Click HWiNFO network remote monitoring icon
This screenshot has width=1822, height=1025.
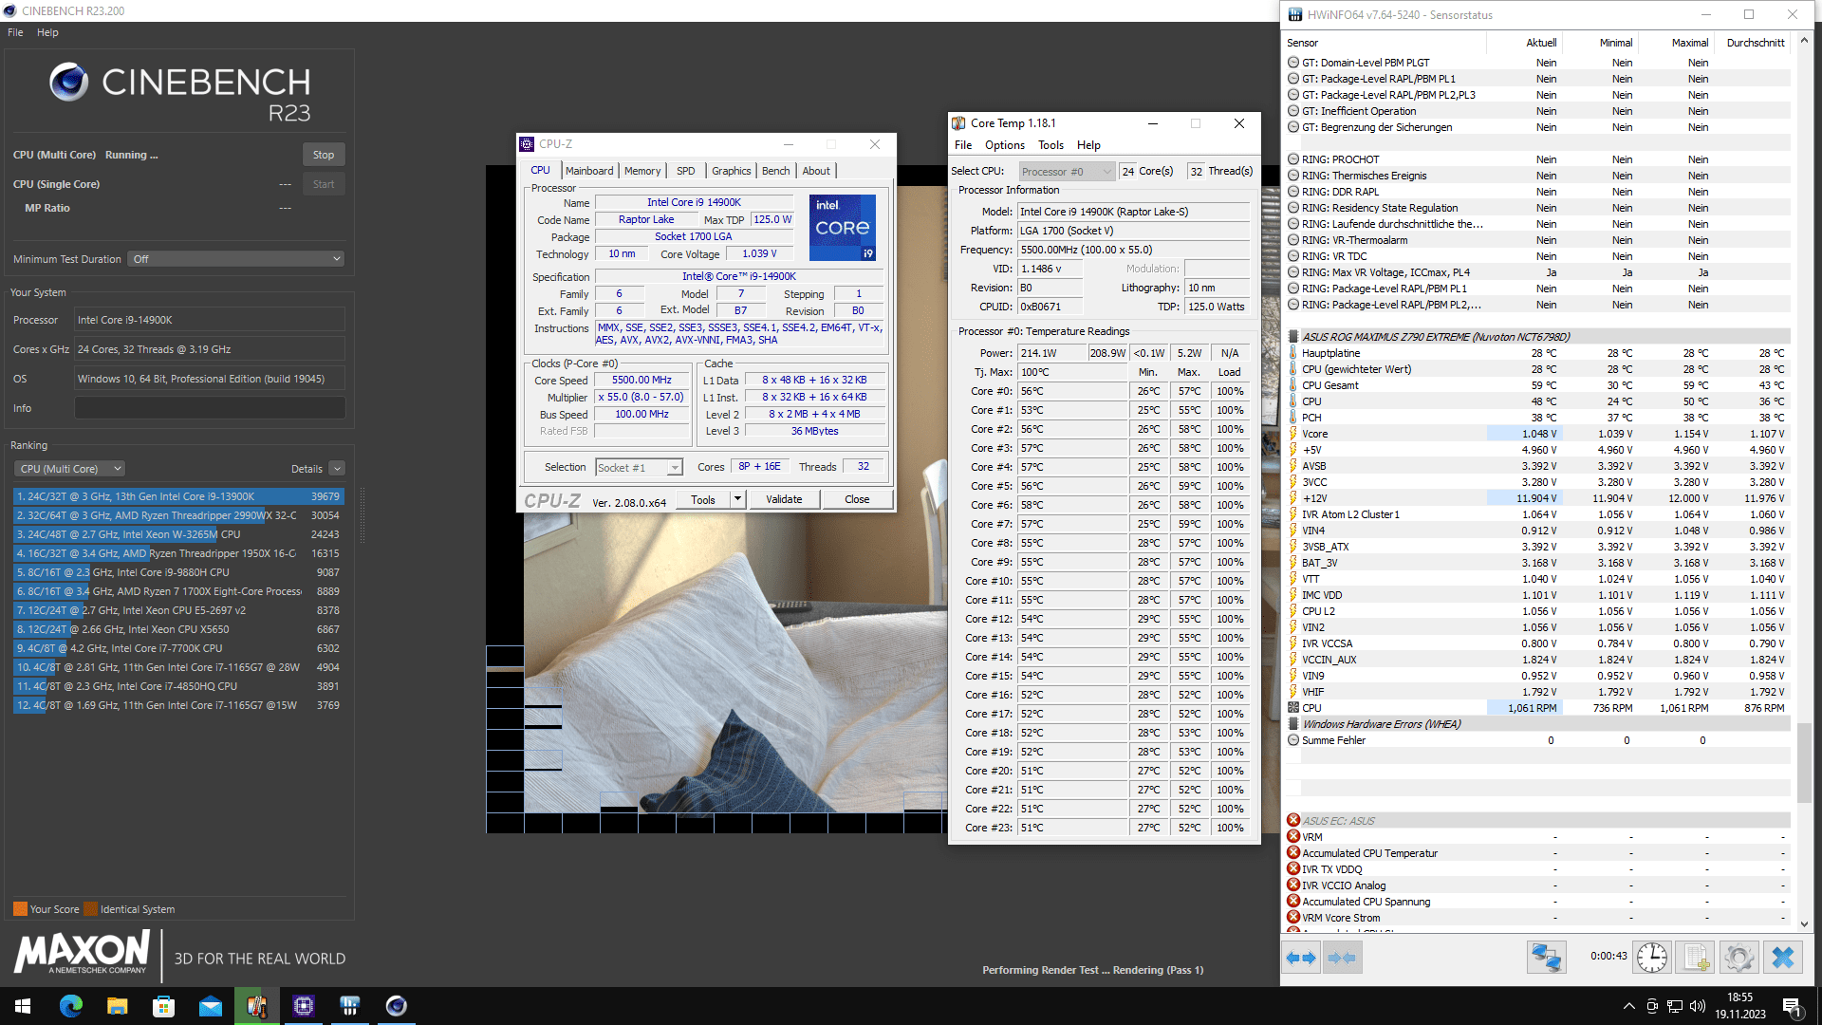pyautogui.click(x=1546, y=958)
